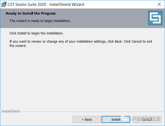165x126 pixels.
Task: Click the Click Install to begin instruction line
Action: click(36, 33)
